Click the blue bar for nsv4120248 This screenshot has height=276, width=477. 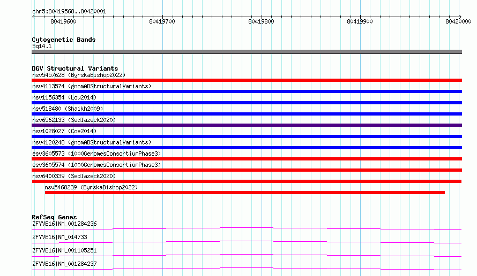click(x=247, y=148)
